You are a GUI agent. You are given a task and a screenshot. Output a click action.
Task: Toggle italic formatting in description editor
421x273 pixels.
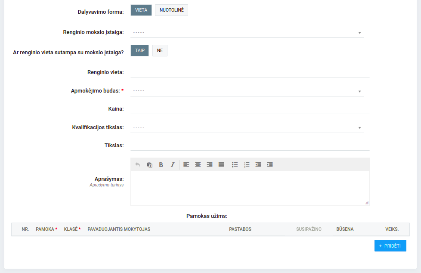point(173,164)
